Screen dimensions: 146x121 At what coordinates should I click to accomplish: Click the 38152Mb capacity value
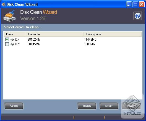34,40
